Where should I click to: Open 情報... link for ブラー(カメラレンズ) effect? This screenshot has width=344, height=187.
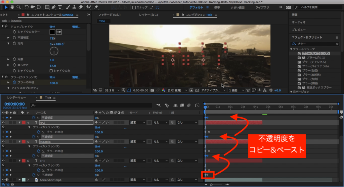(76, 77)
